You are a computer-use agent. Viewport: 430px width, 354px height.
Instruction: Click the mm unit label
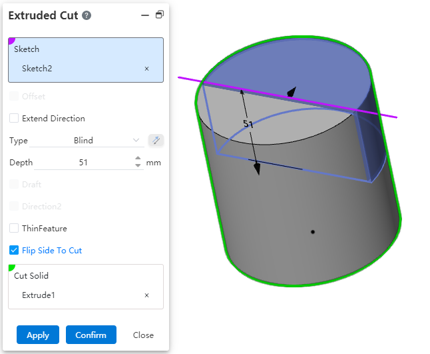(153, 163)
